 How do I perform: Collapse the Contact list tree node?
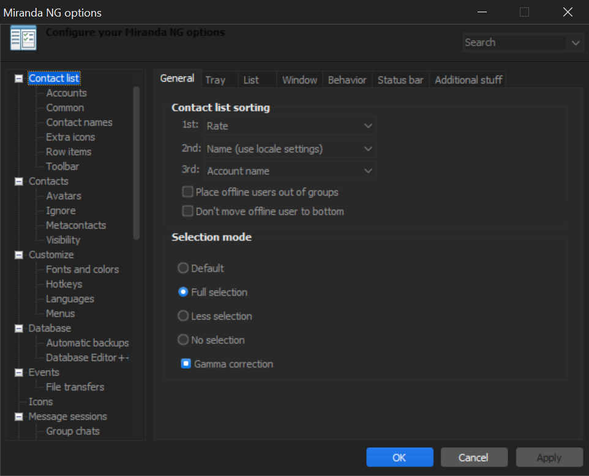(x=18, y=78)
